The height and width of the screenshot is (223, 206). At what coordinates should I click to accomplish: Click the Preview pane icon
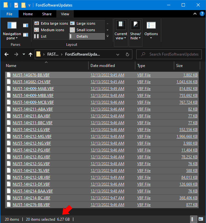point(26,25)
